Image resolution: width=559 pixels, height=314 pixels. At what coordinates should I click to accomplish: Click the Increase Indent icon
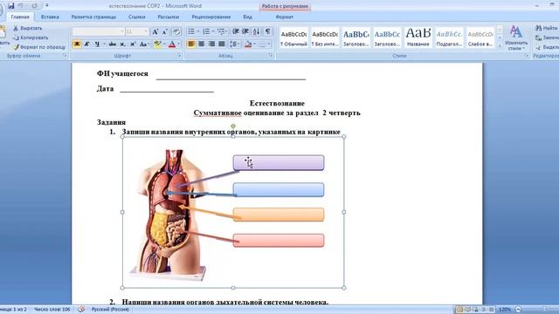[245, 31]
